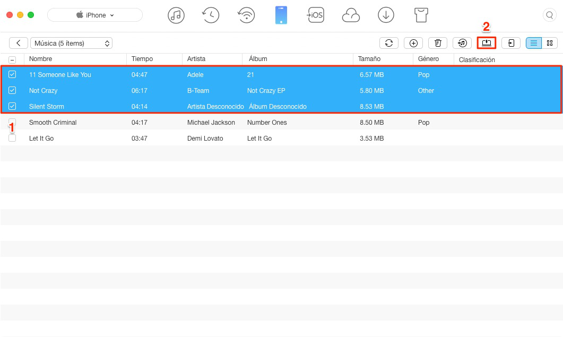Select the Let It Go song name
The height and width of the screenshot is (337, 563).
41,139
